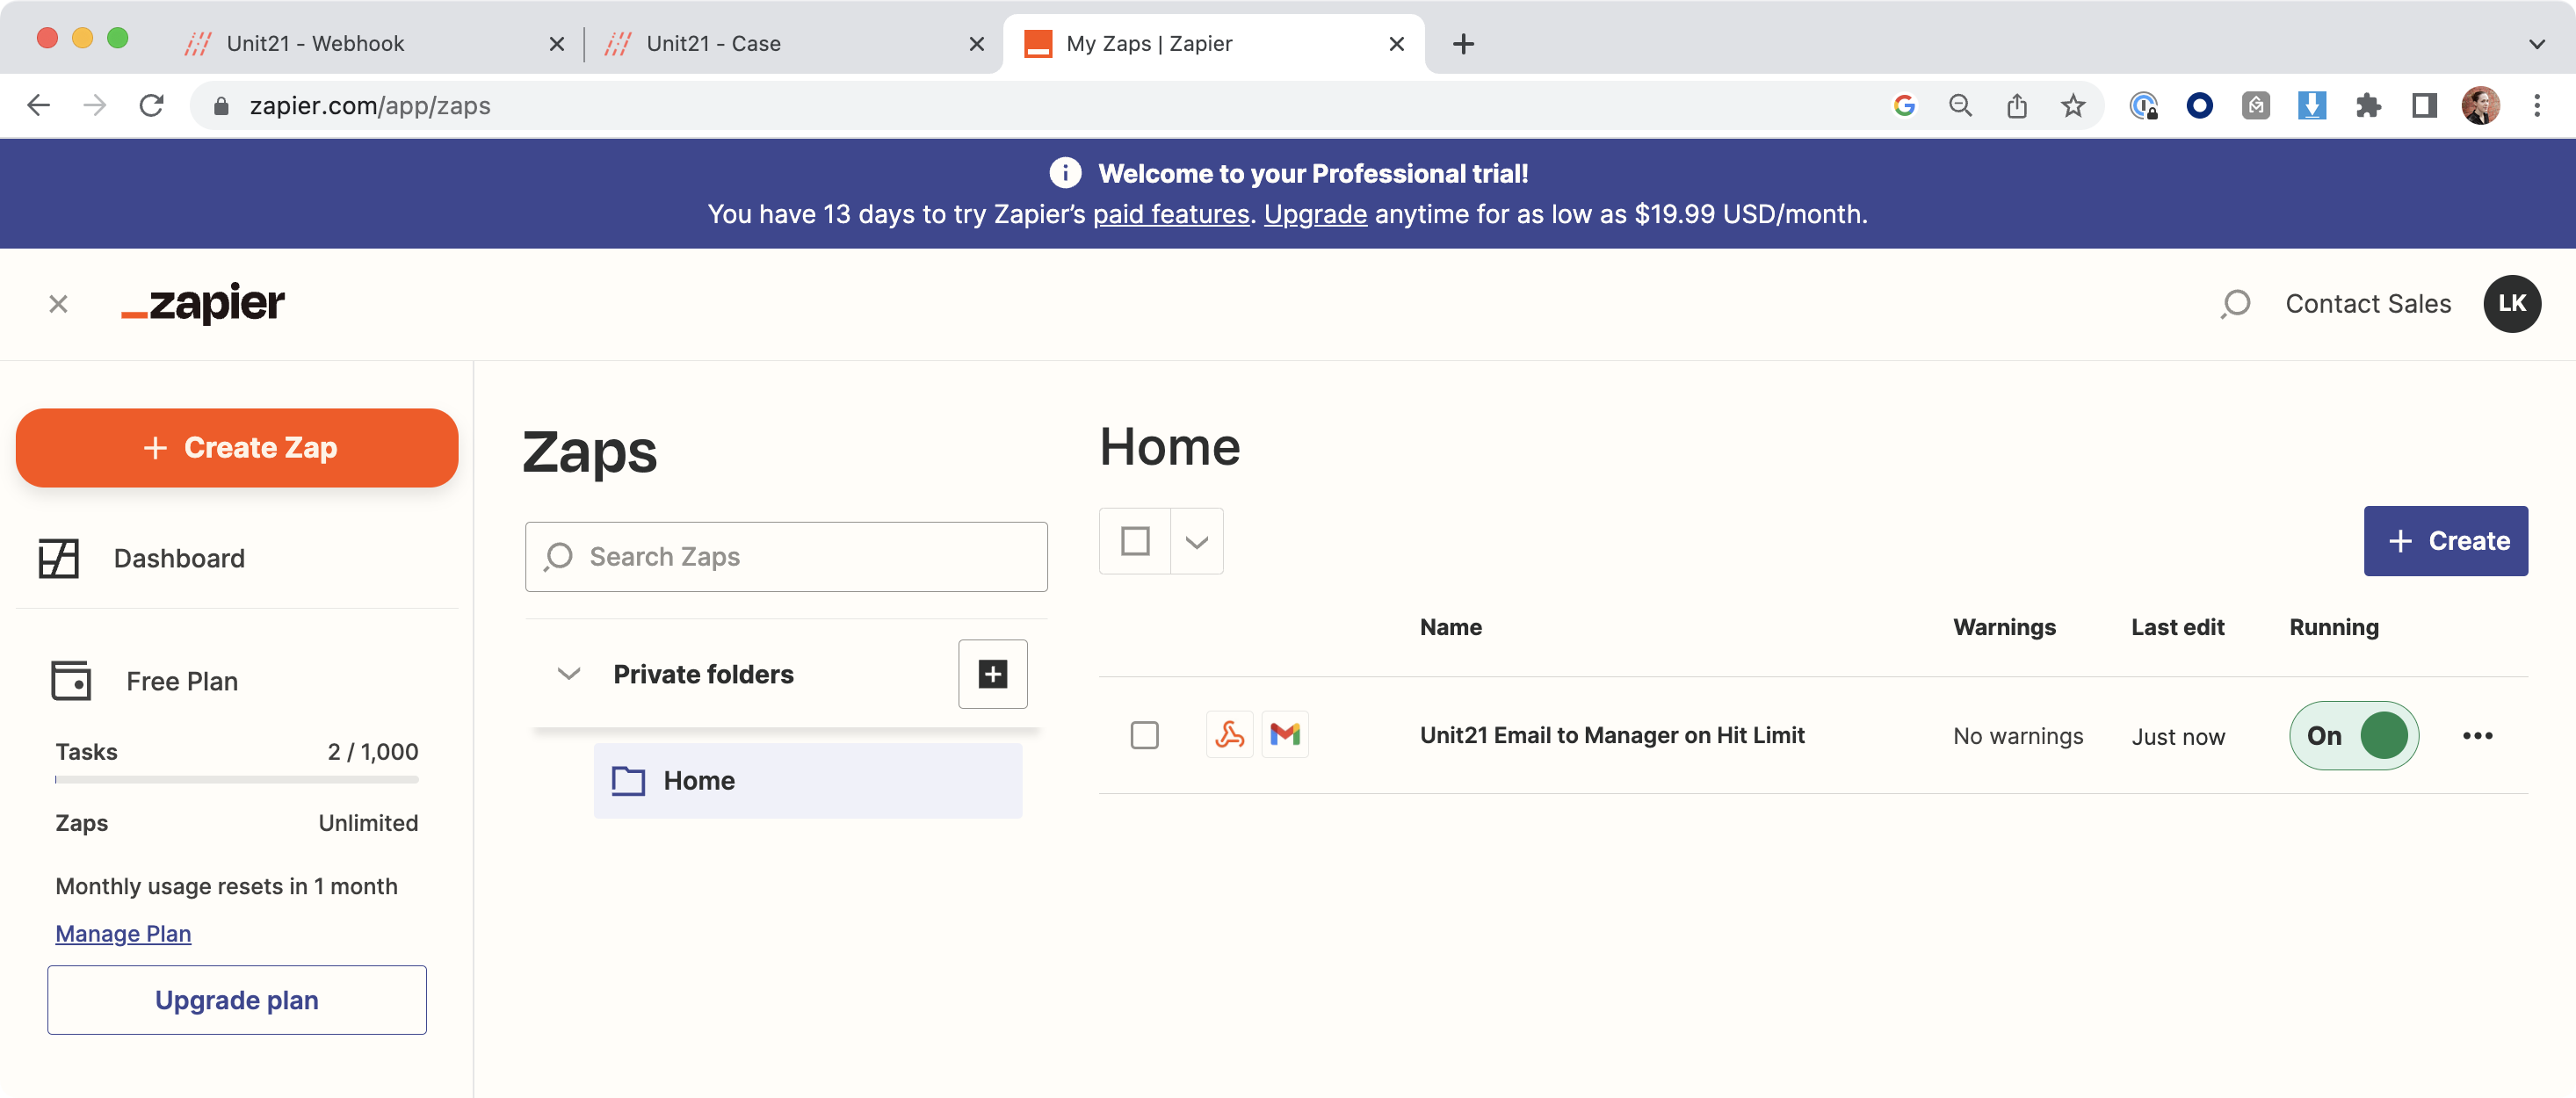Open the browser tab list chevron
Screen dimensions: 2576x1098
point(2536,44)
